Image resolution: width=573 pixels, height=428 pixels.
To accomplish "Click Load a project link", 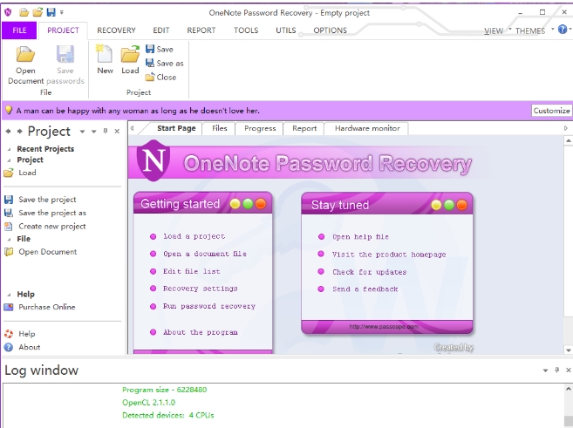I will pos(194,236).
